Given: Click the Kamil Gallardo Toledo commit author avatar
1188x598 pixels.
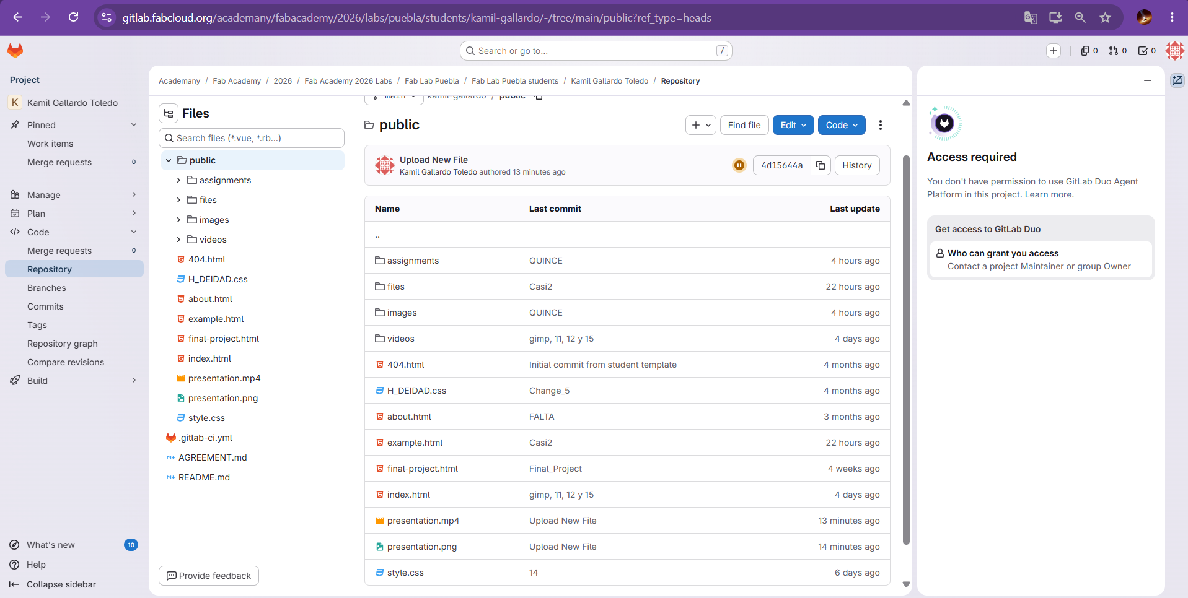Looking at the screenshot, I should pos(385,165).
